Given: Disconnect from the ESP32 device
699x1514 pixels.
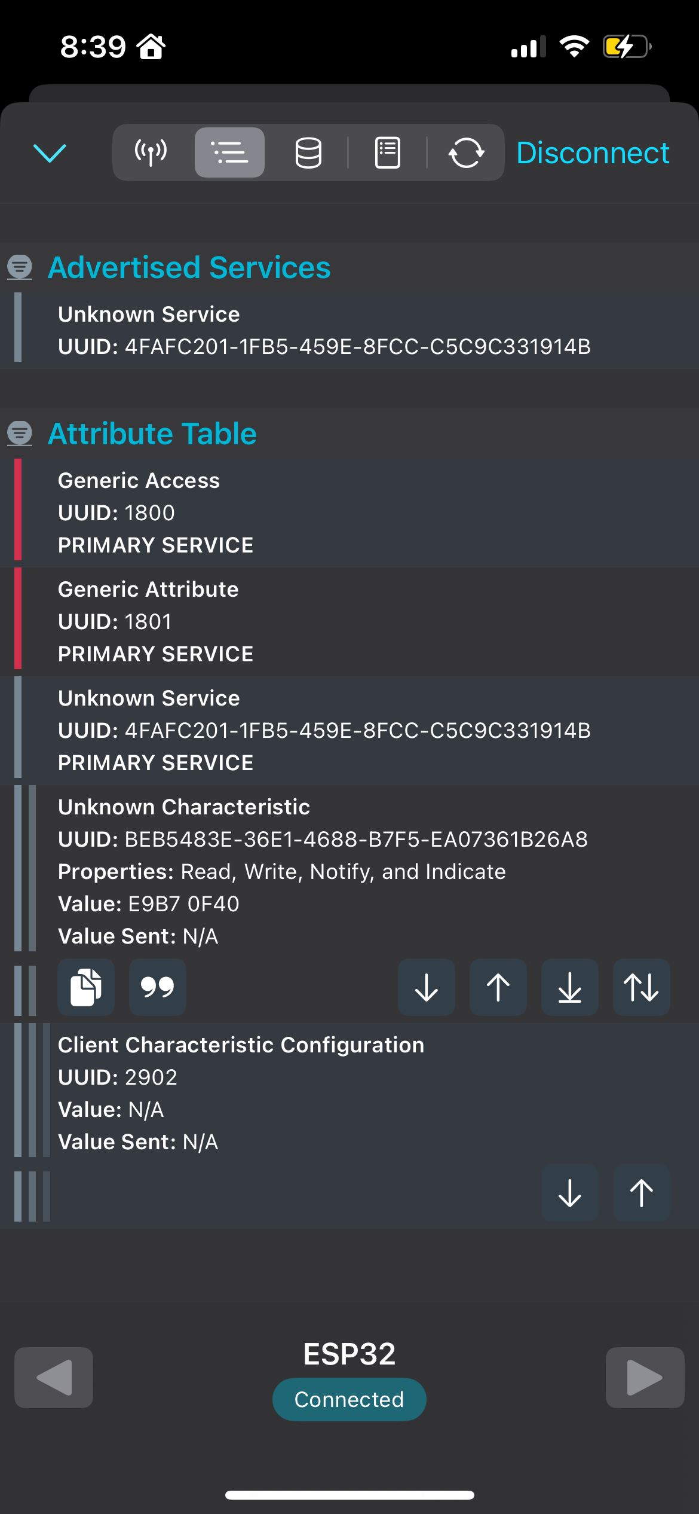Looking at the screenshot, I should [x=592, y=152].
